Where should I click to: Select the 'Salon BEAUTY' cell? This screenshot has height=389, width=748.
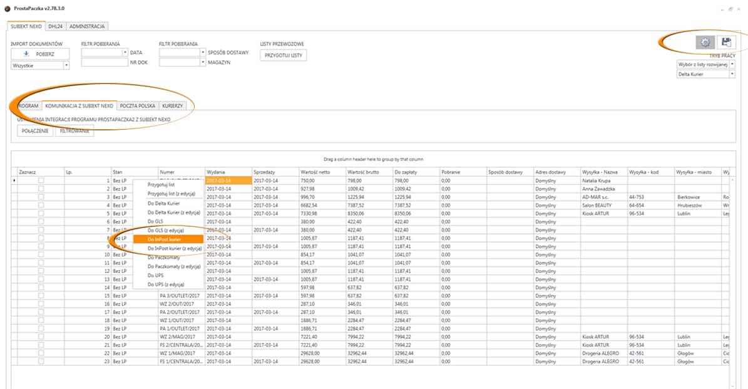[x=605, y=205]
